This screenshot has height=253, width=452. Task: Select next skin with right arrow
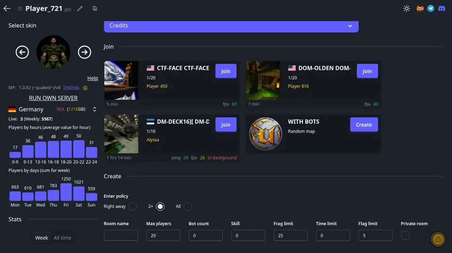pyautogui.click(x=84, y=52)
